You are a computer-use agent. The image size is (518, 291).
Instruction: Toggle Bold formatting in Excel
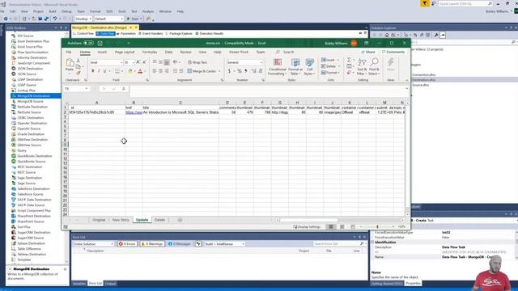93,71
